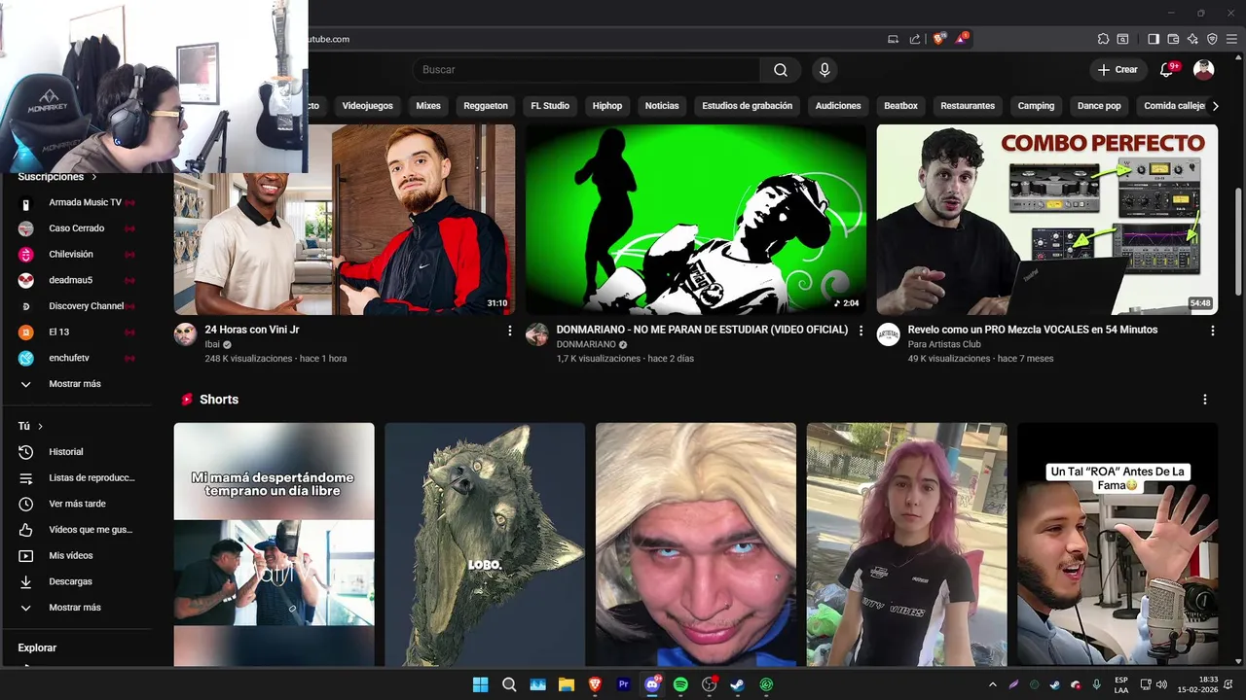Image resolution: width=1246 pixels, height=700 pixels.
Task: Open options for Revelo como un PRO video
Action: click(x=1212, y=331)
